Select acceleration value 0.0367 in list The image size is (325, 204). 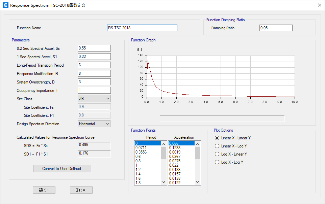click(x=181, y=157)
